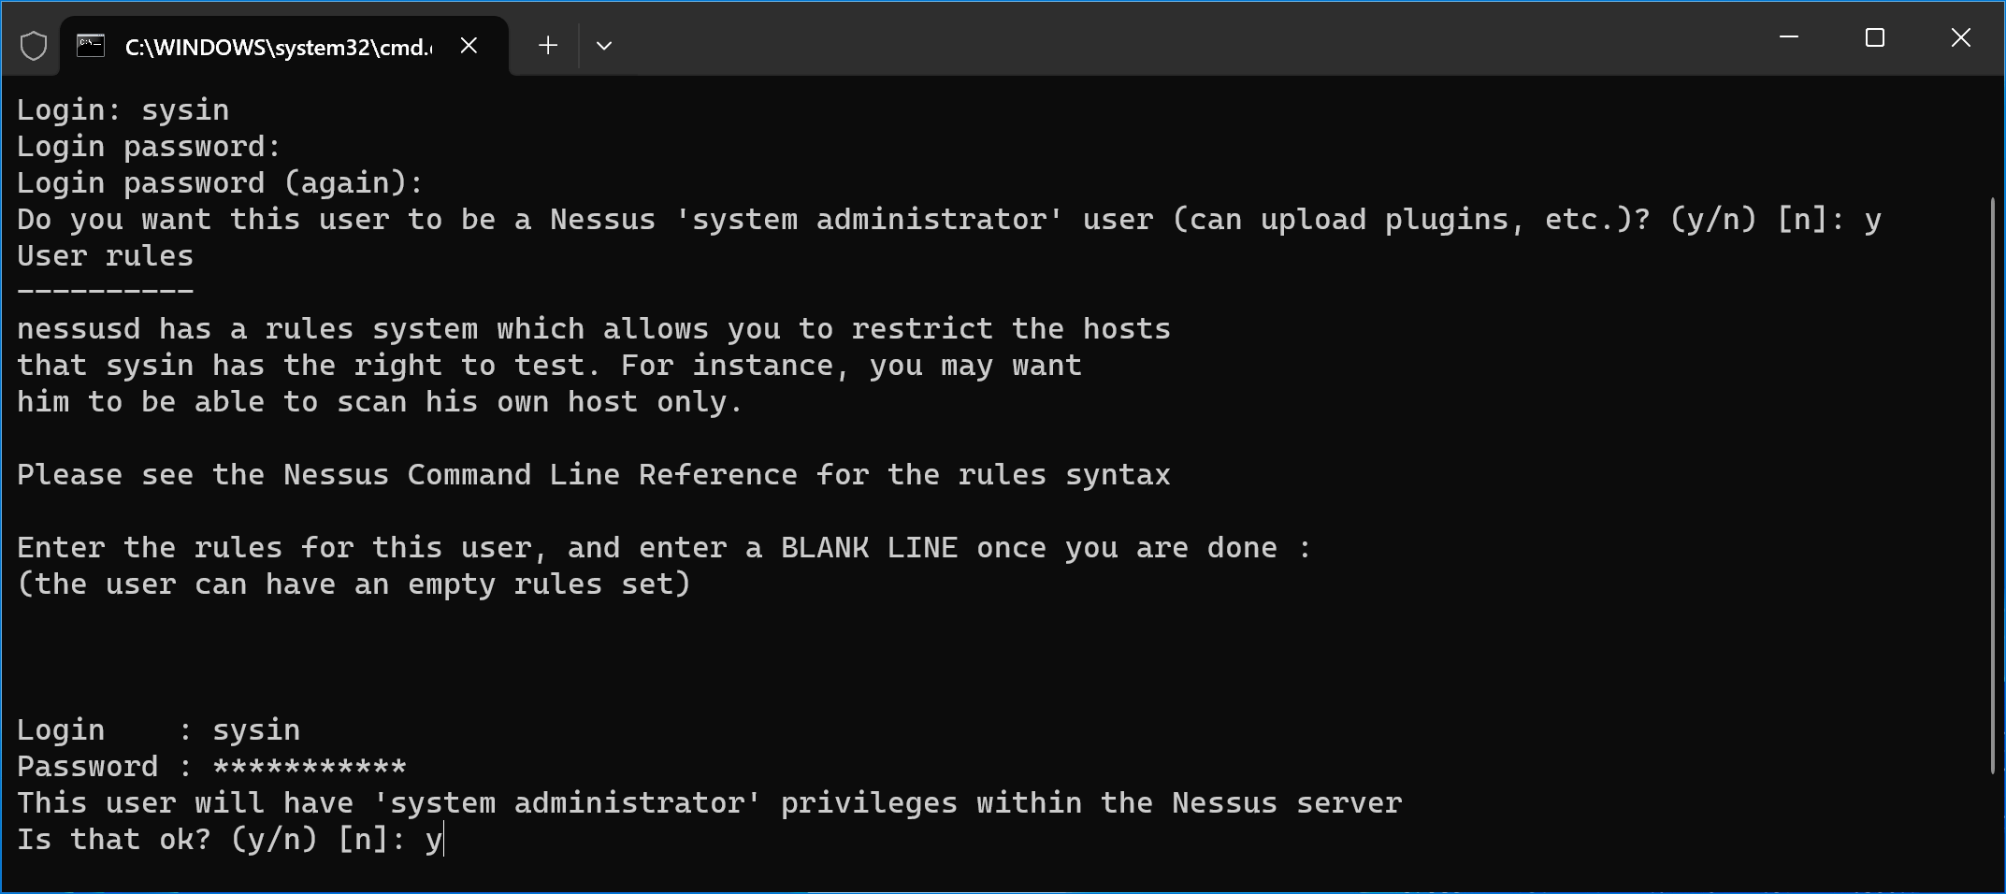The width and height of the screenshot is (2006, 894).
Task: Click the 'privileges within the Nessus server' text
Action: [x=1091, y=802]
